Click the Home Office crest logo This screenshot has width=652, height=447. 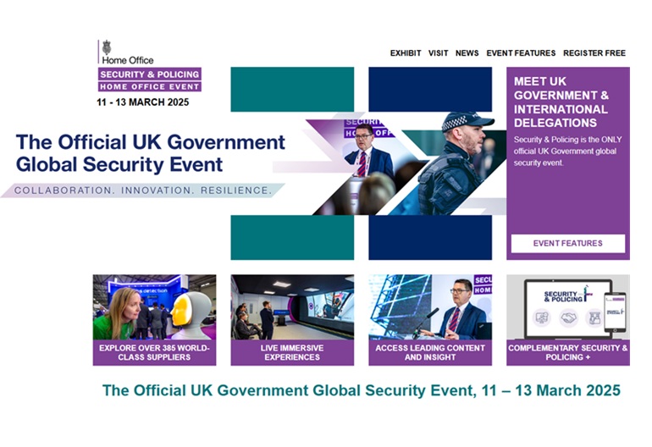point(107,47)
